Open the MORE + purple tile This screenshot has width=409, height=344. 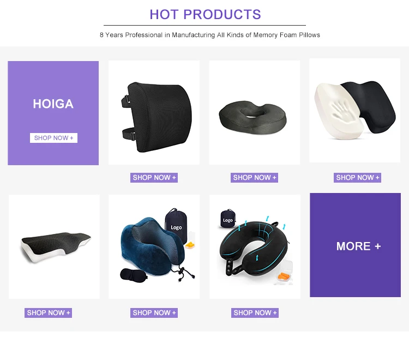pyautogui.click(x=355, y=245)
